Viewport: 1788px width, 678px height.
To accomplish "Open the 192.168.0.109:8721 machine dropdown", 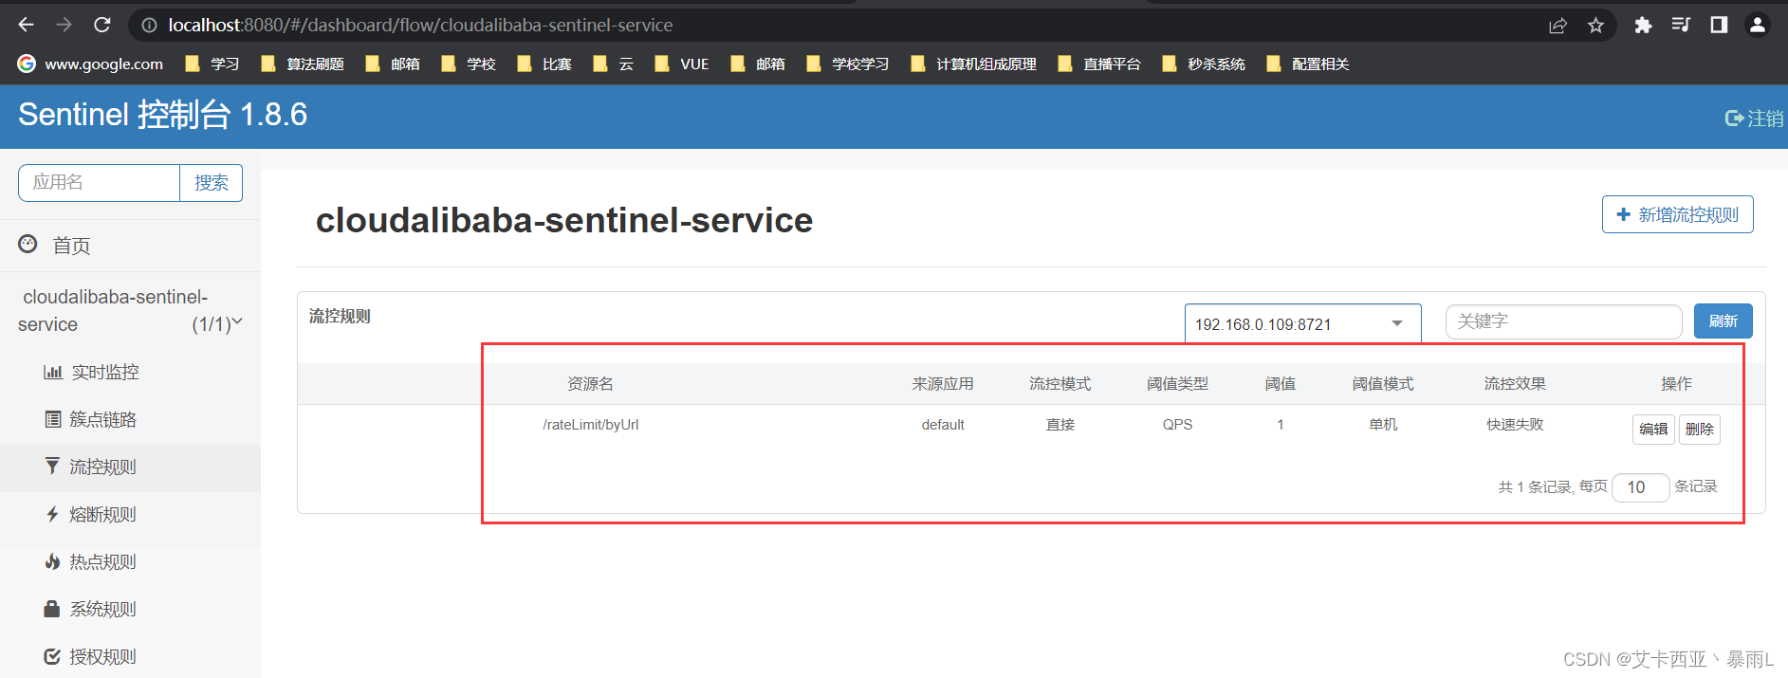I will tap(1302, 323).
